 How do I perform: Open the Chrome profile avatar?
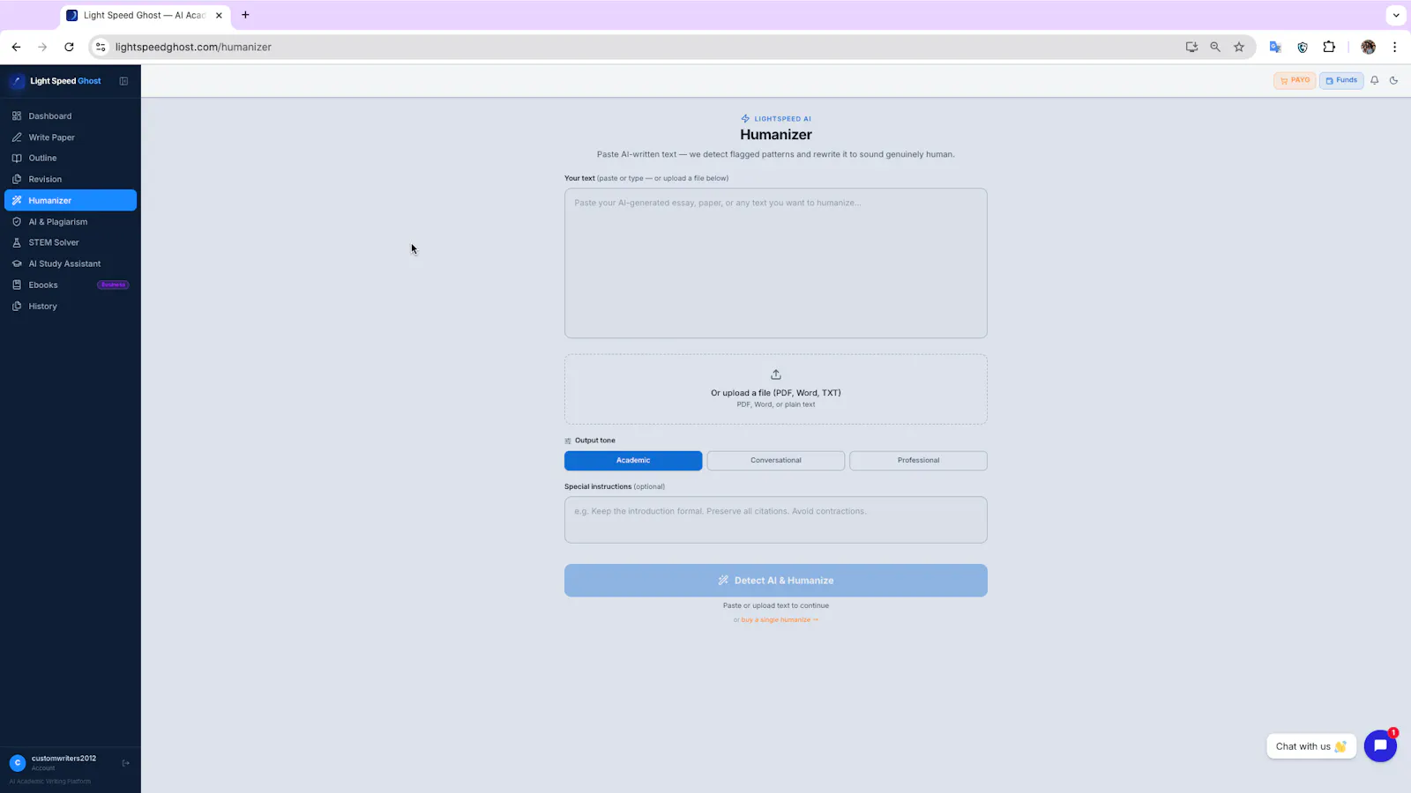[x=1369, y=47]
